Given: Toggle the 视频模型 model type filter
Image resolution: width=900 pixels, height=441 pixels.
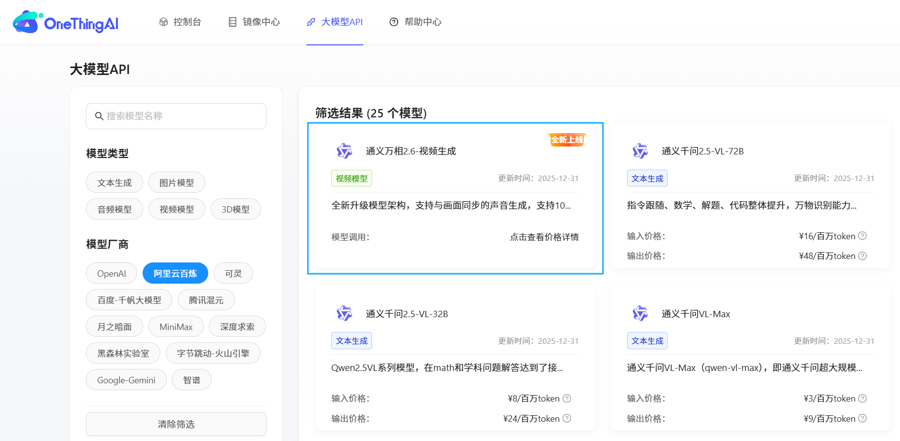Looking at the screenshot, I should (177, 209).
